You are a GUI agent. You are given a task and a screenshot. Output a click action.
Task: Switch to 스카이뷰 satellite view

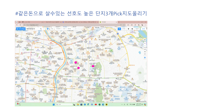tap(123, 29)
